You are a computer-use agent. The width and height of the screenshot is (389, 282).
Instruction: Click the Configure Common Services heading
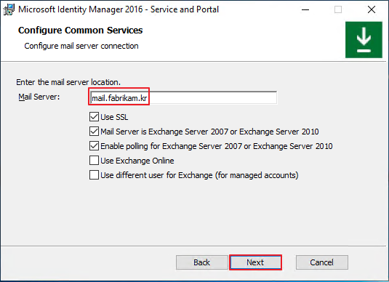81,31
